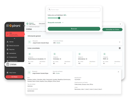129x101 pixels.
Task: Click the date 04/09/2022
Action: click(x=31, y=91)
